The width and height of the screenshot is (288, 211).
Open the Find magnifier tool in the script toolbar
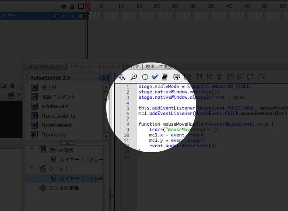tap(133, 77)
